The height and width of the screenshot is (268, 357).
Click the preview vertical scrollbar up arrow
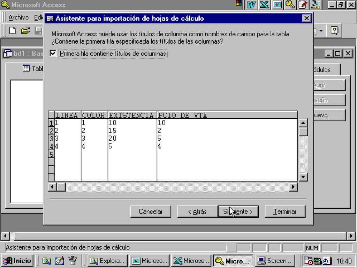[x=303, y=123]
